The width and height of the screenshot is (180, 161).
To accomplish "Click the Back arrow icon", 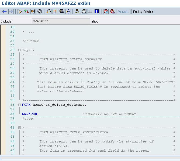I will coord(4,12).
